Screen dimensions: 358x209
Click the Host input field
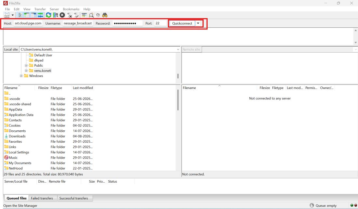tap(28, 23)
